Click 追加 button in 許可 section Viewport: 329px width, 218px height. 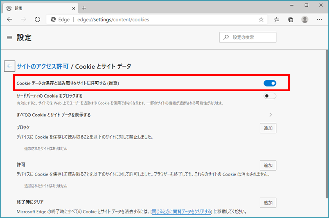(268, 165)
